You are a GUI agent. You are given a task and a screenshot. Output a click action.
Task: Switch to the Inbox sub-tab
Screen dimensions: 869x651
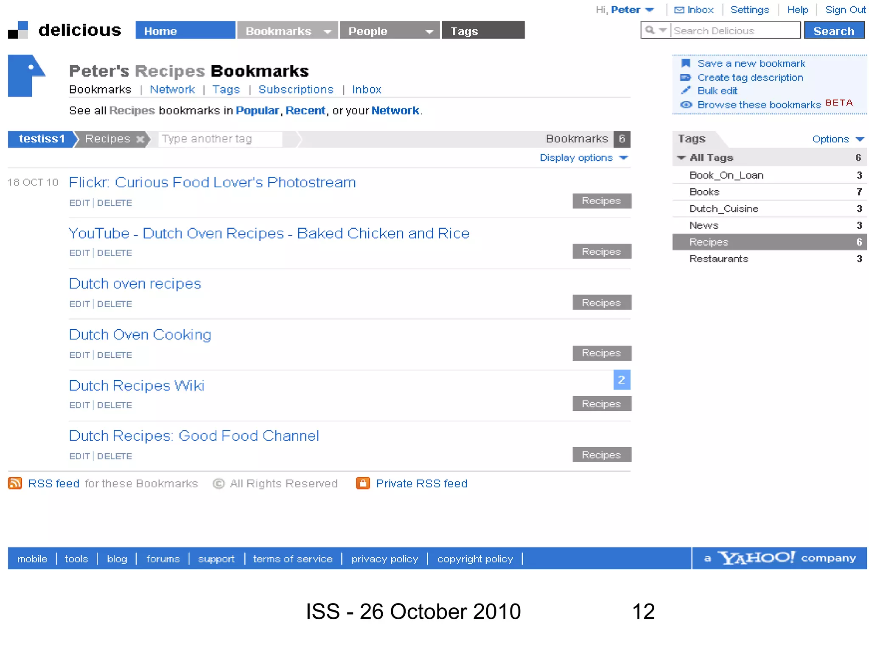click(x=367, y=89)
